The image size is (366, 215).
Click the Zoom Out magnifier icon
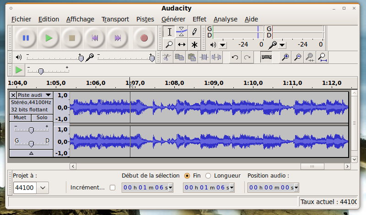pos(298,57)
